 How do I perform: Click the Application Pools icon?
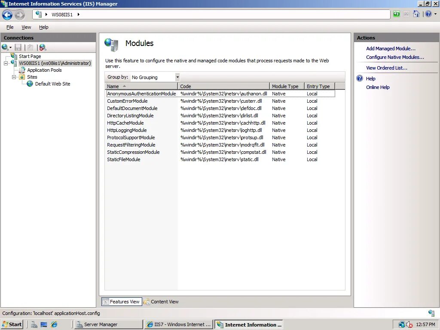(22, 70)
